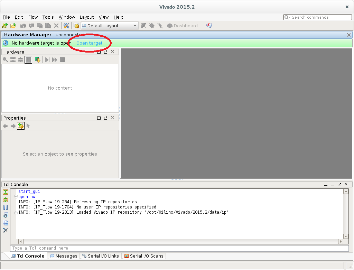Click the Run Trigger Immediate fast-forward icon

click(55, 60)
